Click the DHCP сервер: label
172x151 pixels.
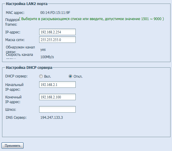[16, 76]
